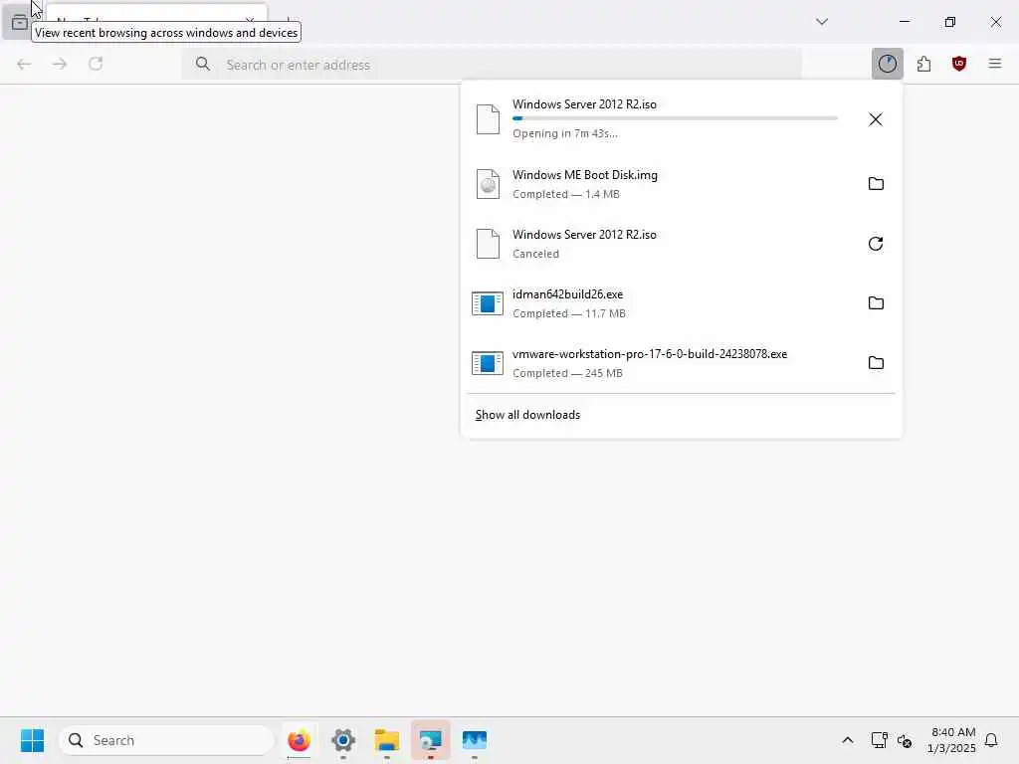Show vmware-workstation-pro exe in its folder
The width and height of the screenshot is (1019, 764).
click(x=876, y=363)
